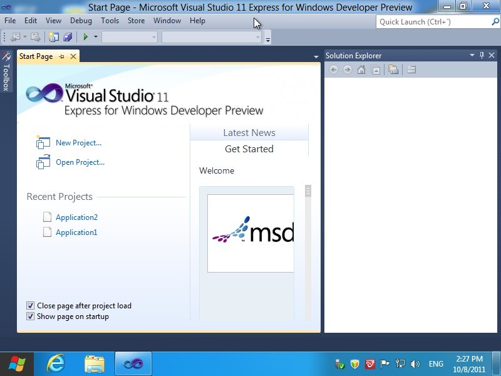
Task: Toggle auto-hide pin on Solution Explorer
Action: (482, 55)
